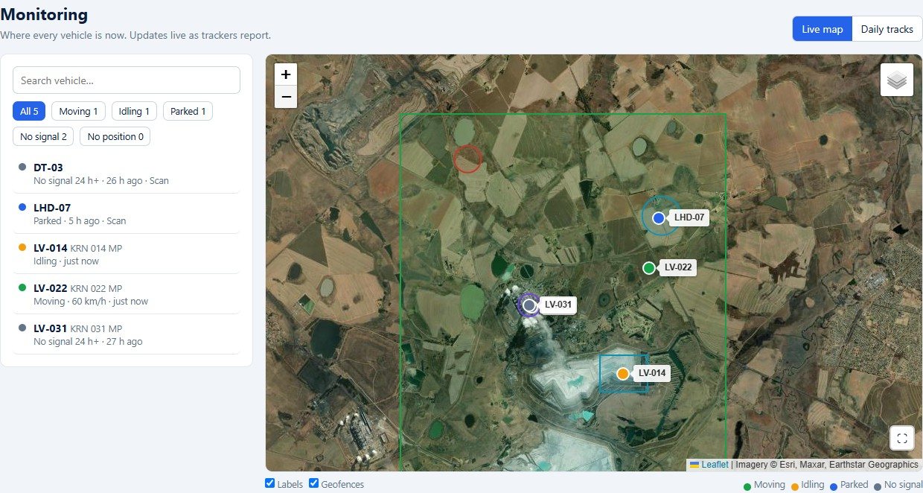This screenshot has width=923, height=493.
Task: Click 'Idling · just now' status text
Action: pos(66,261)
